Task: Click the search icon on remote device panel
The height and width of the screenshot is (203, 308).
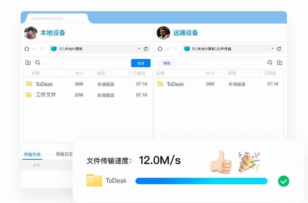Action: (270, 63)
